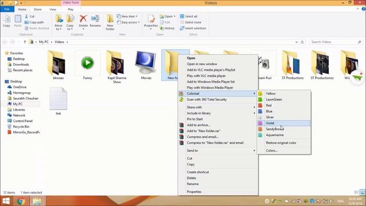
Task: Click Select all in the ribbon
Action: point(189,17)
